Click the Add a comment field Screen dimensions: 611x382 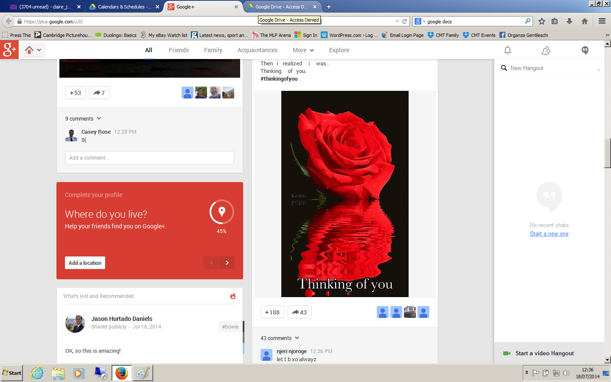(x=149, y=158)
